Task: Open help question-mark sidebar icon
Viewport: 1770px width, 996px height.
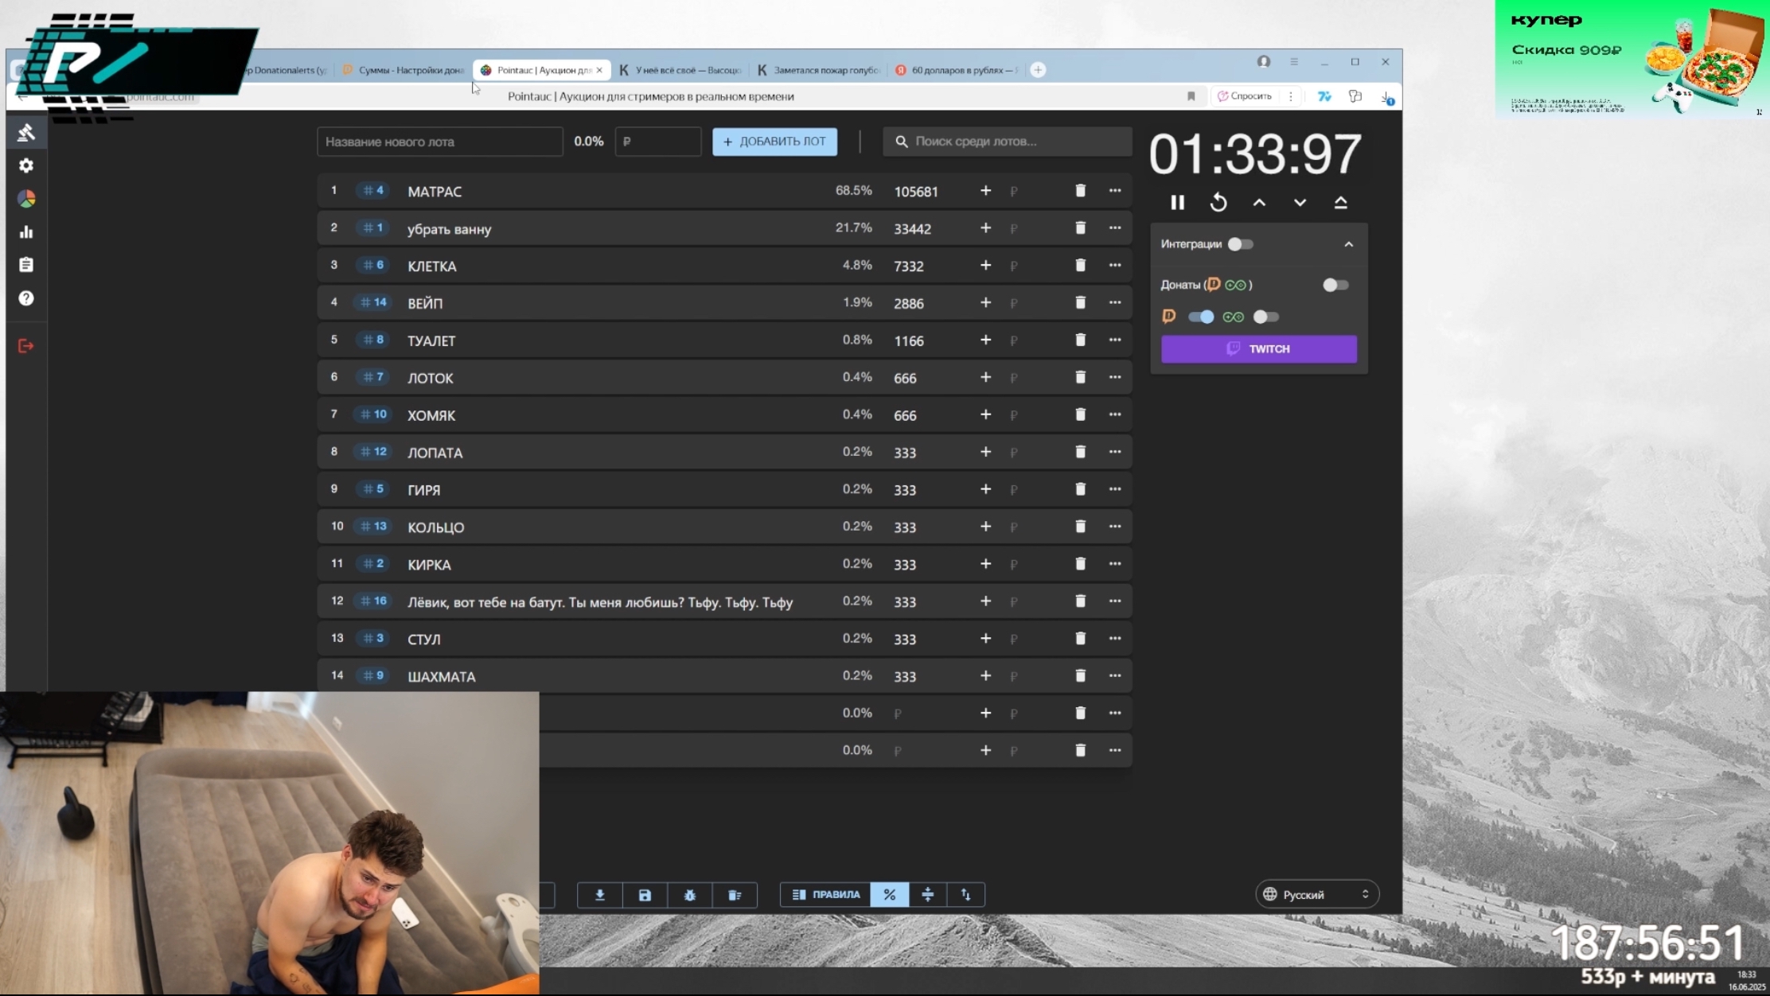Action: coord(26,298)
